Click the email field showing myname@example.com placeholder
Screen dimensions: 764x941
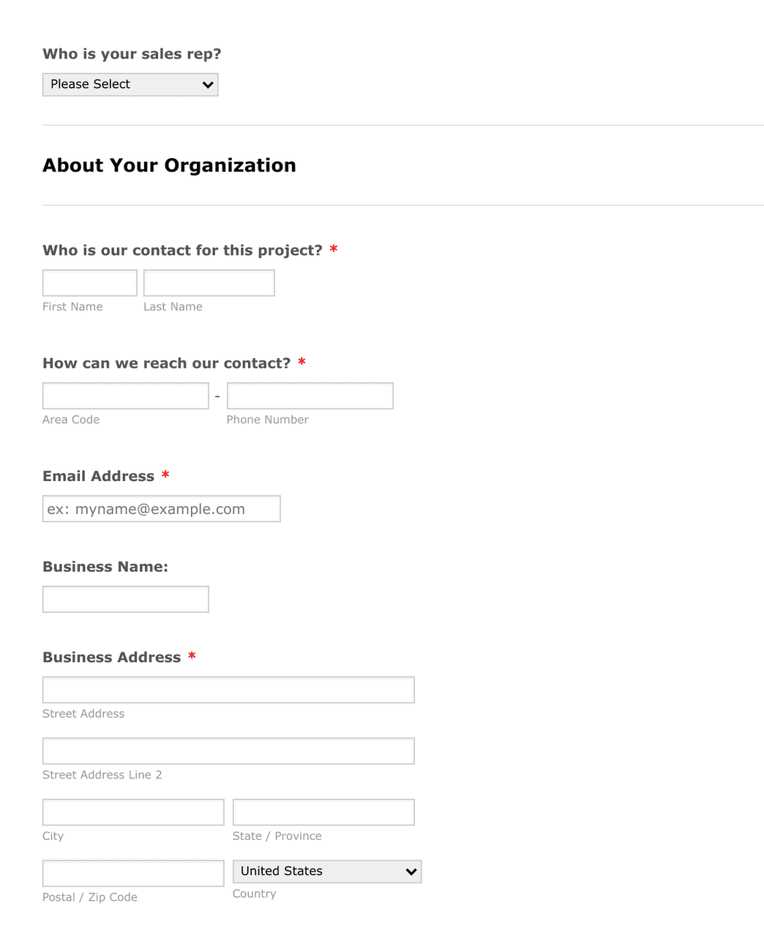(x=161, y=508)
